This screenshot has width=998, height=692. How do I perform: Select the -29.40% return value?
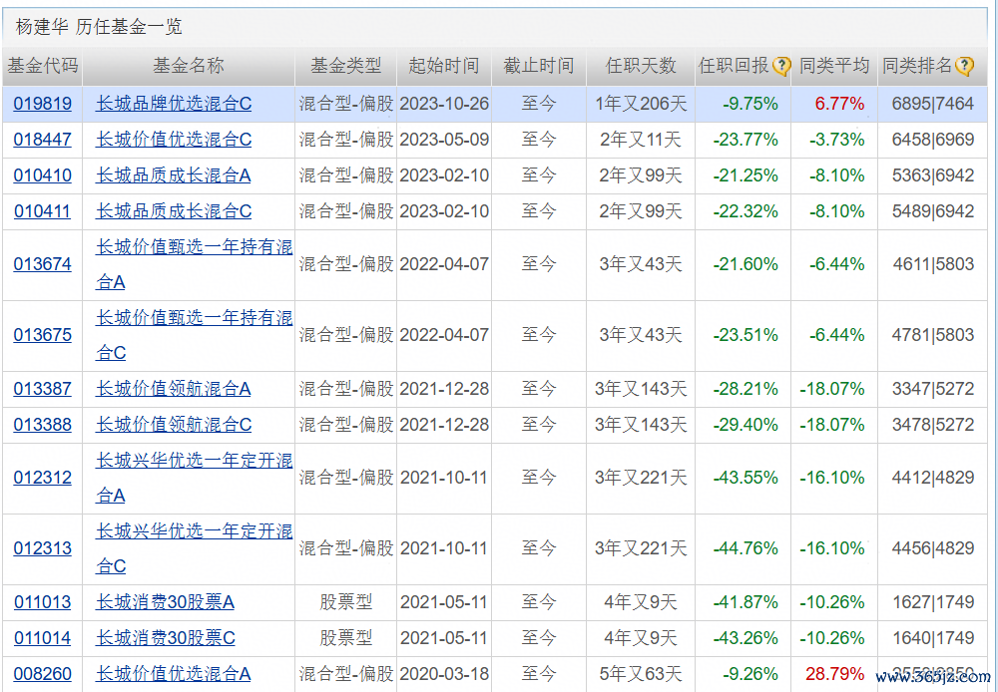[746, 424]
